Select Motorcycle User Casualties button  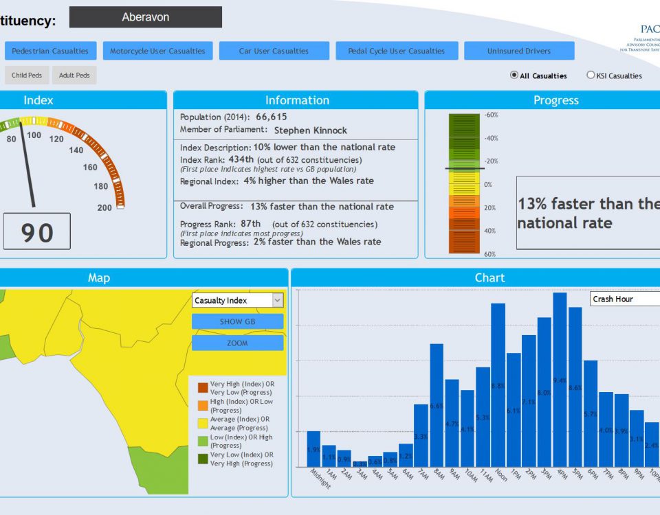click(157, 51)
